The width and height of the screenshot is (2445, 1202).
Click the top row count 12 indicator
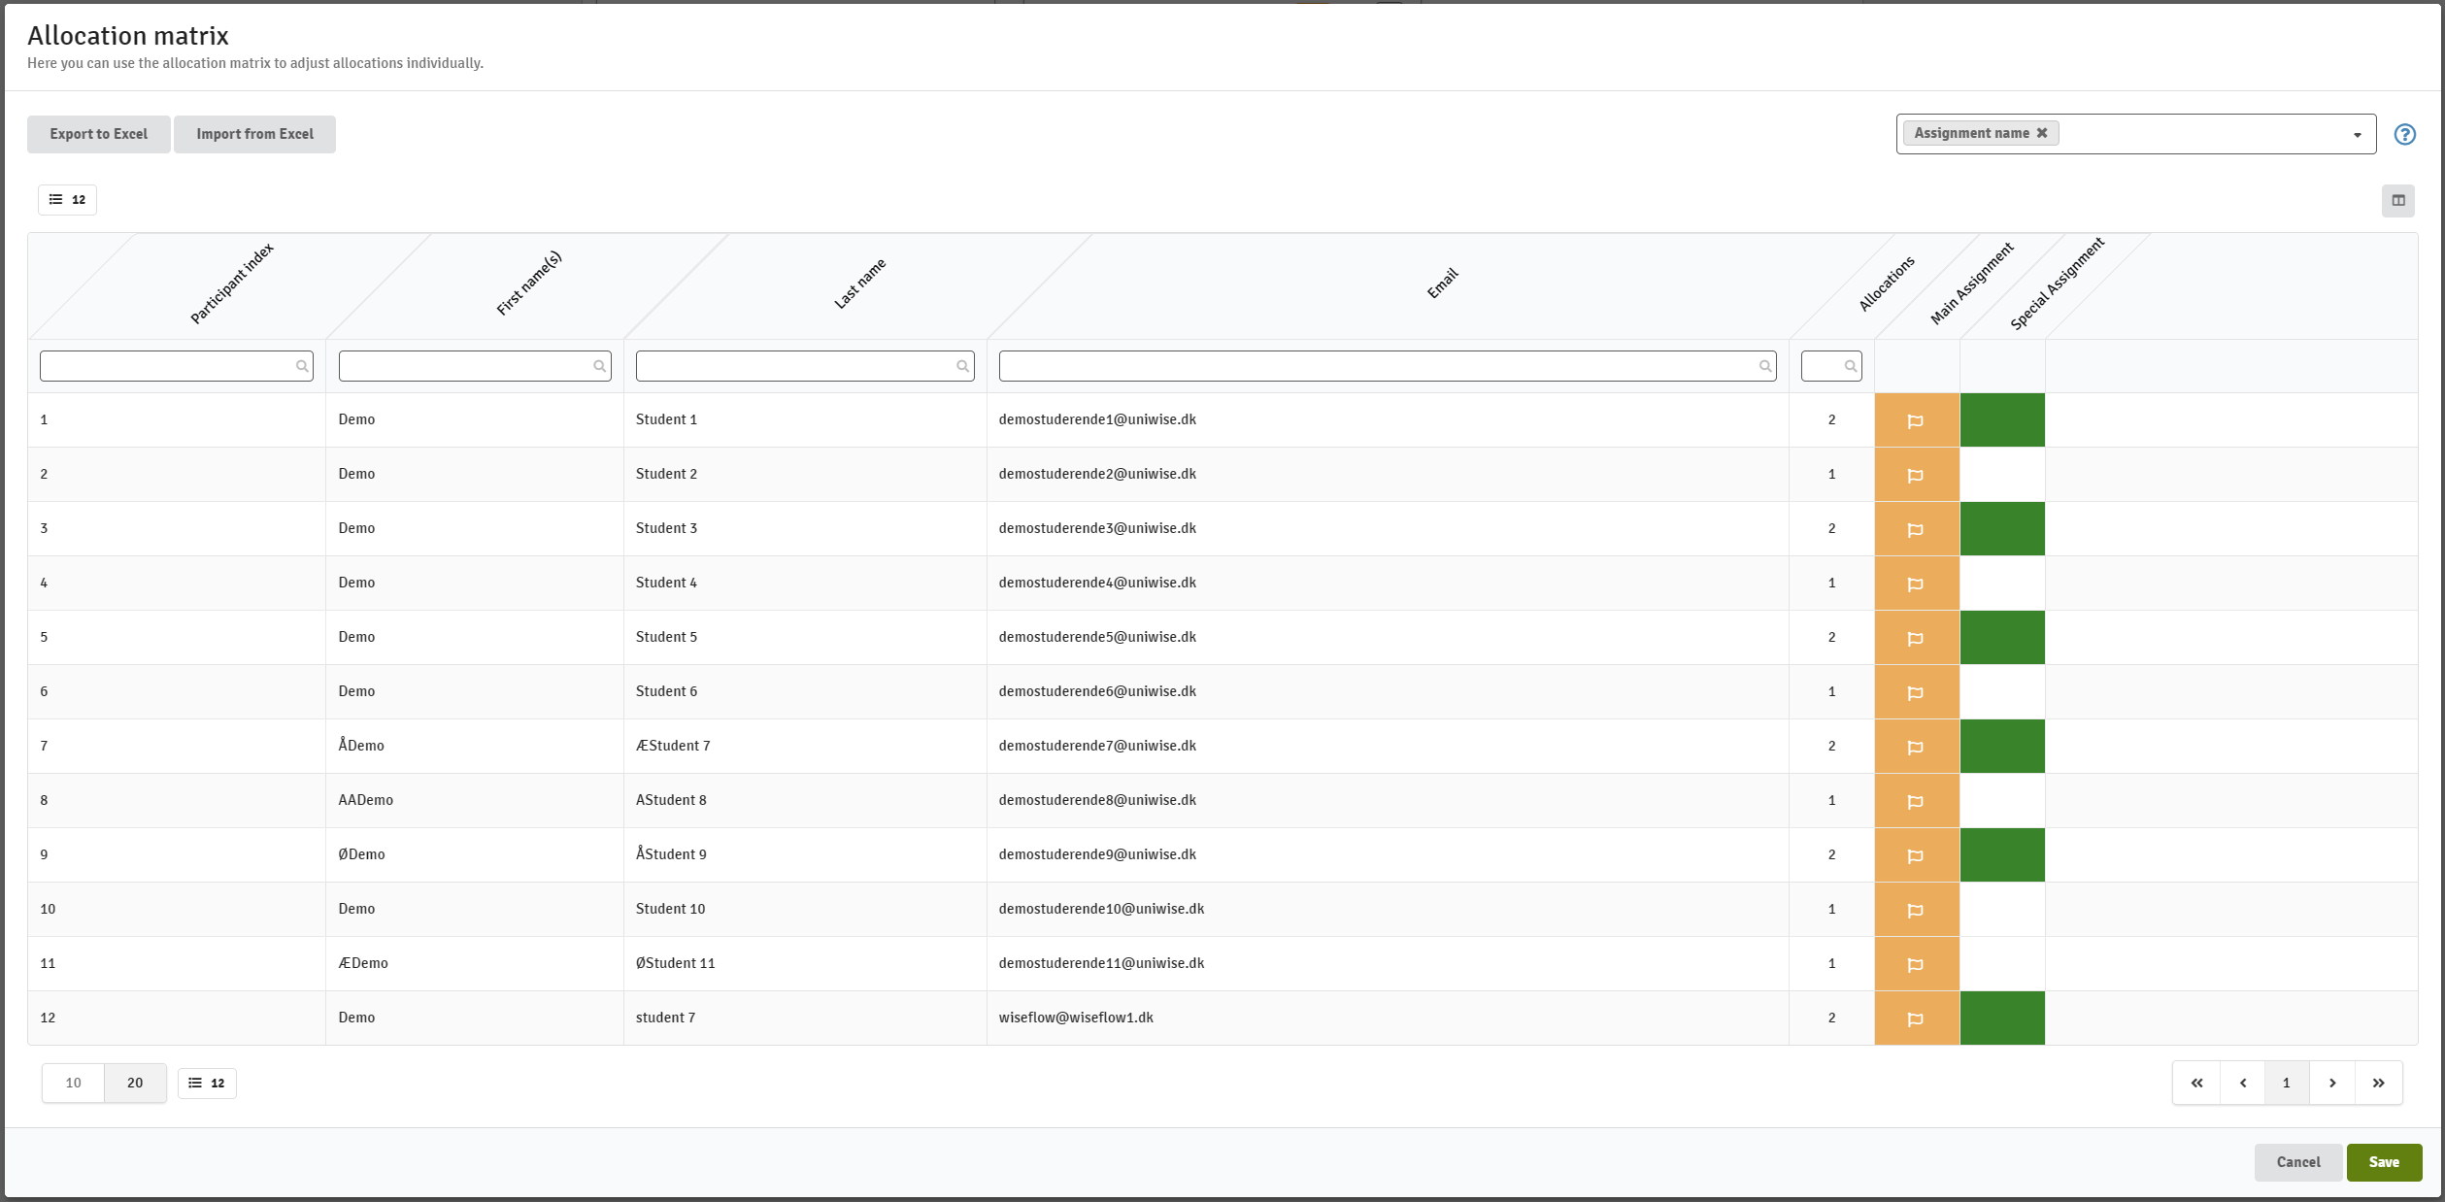pos(68,199)
